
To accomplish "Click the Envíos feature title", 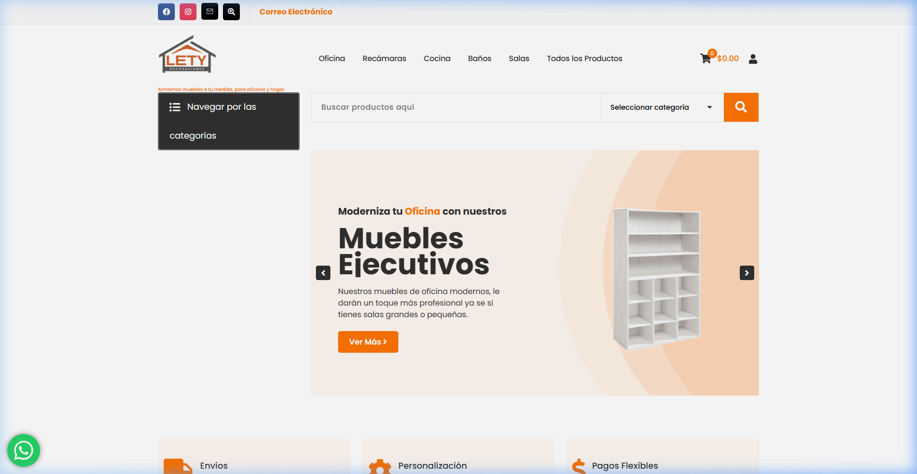I will point(214,465).
